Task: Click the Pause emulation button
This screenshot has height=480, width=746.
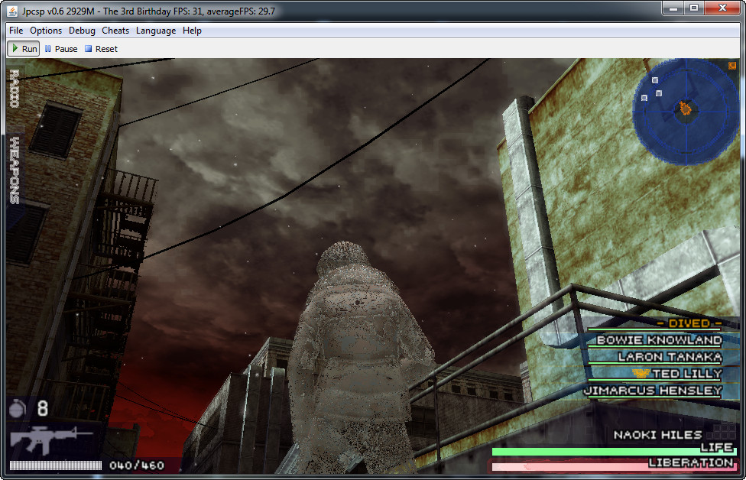Action: (x=61, y=49)
